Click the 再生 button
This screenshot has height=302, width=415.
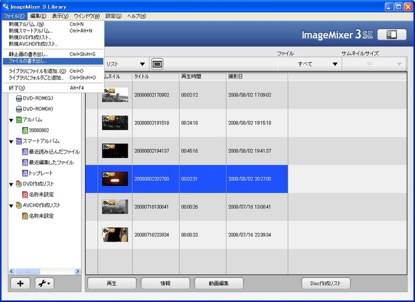112,283
